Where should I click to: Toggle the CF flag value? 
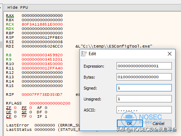15,117
